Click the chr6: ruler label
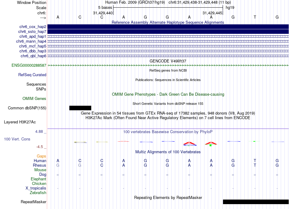This screenshot has height=209, width=289. (42, 13)
